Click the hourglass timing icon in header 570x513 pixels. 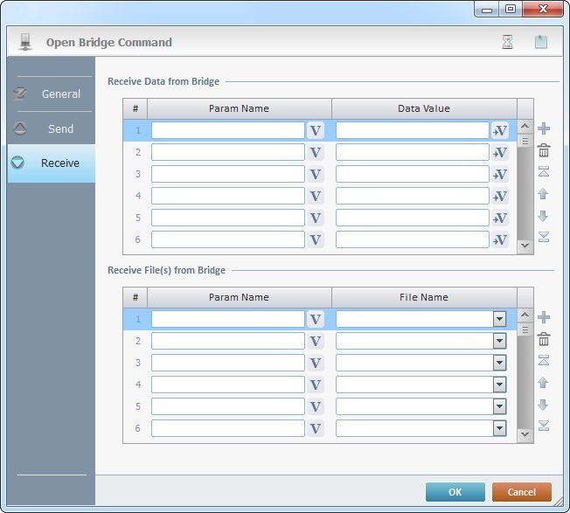click(508, 42)
